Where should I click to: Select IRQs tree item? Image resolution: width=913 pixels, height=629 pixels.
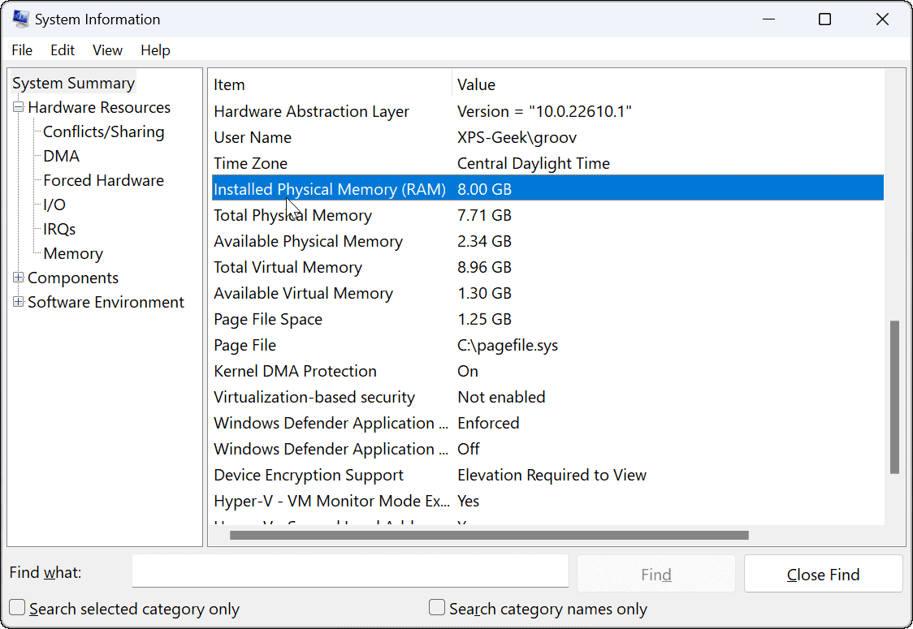pyautogui.click(x=59, y=230)
